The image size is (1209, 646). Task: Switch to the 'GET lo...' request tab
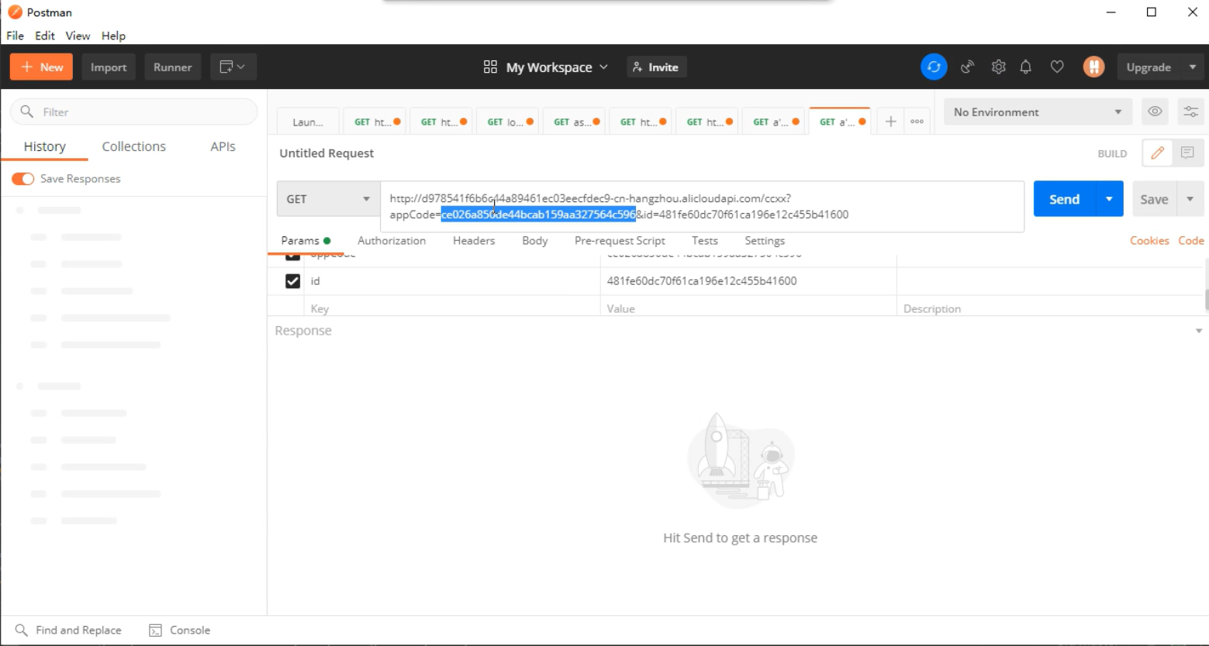point(510,122)
